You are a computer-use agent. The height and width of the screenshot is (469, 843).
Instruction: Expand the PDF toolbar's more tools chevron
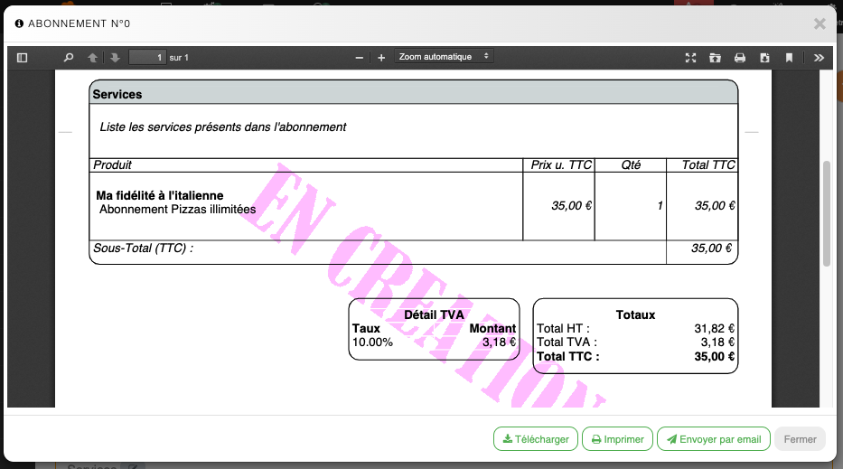point(819,58)
